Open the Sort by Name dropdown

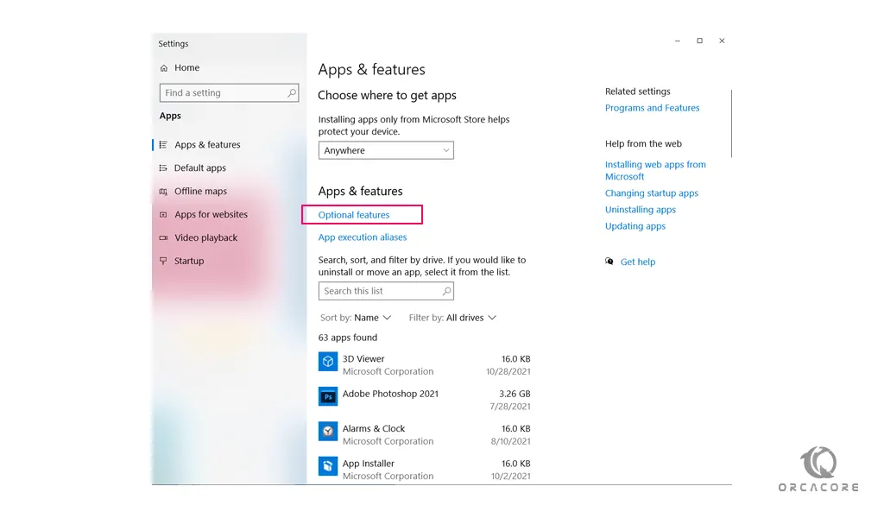356,318
